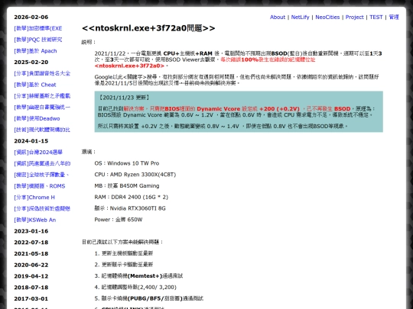
Task: Click list item 1 更新主機板驅動至最新
Action: 124,253
